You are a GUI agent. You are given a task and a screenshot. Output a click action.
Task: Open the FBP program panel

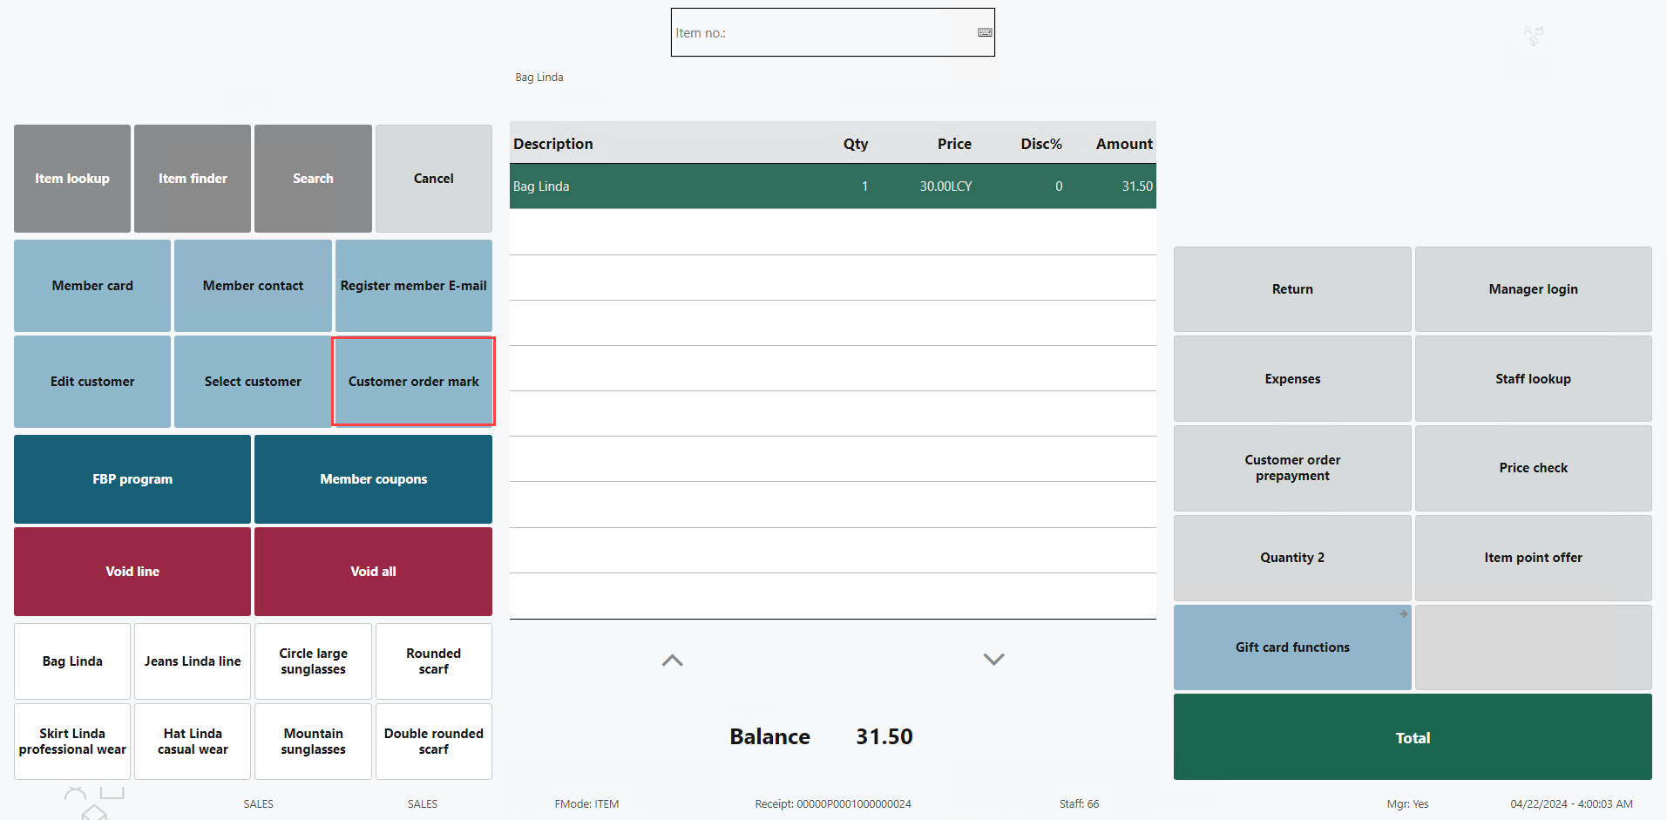pyautogui.click(x=132, y=479)
